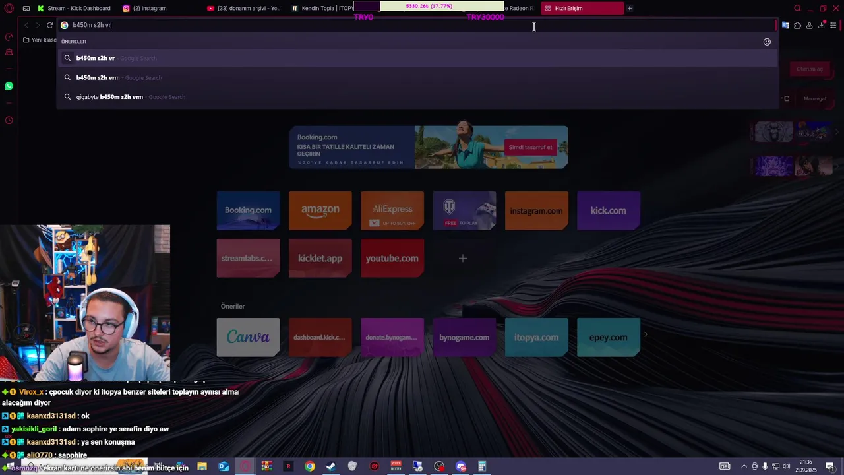Open the youtube.com speed dial tile
Viewport: 844px width, 475px height.
(x=392, y=258)
